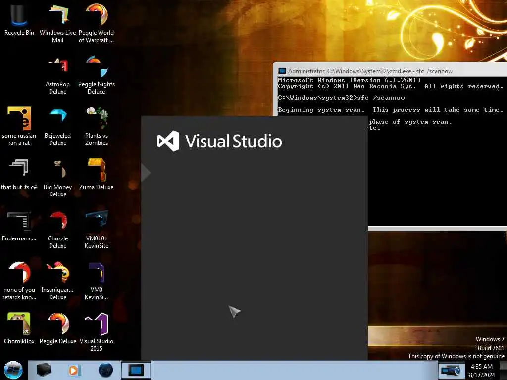This screenshot has width=507, height=380.
Task: Open the Recycle Bin desktop icon
Action: pyautogui.click(x=19, y=20)
